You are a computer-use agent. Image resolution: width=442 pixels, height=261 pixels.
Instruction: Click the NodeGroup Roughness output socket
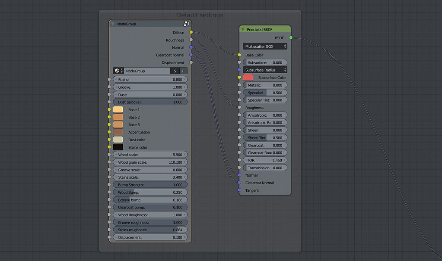pos(191,40)
